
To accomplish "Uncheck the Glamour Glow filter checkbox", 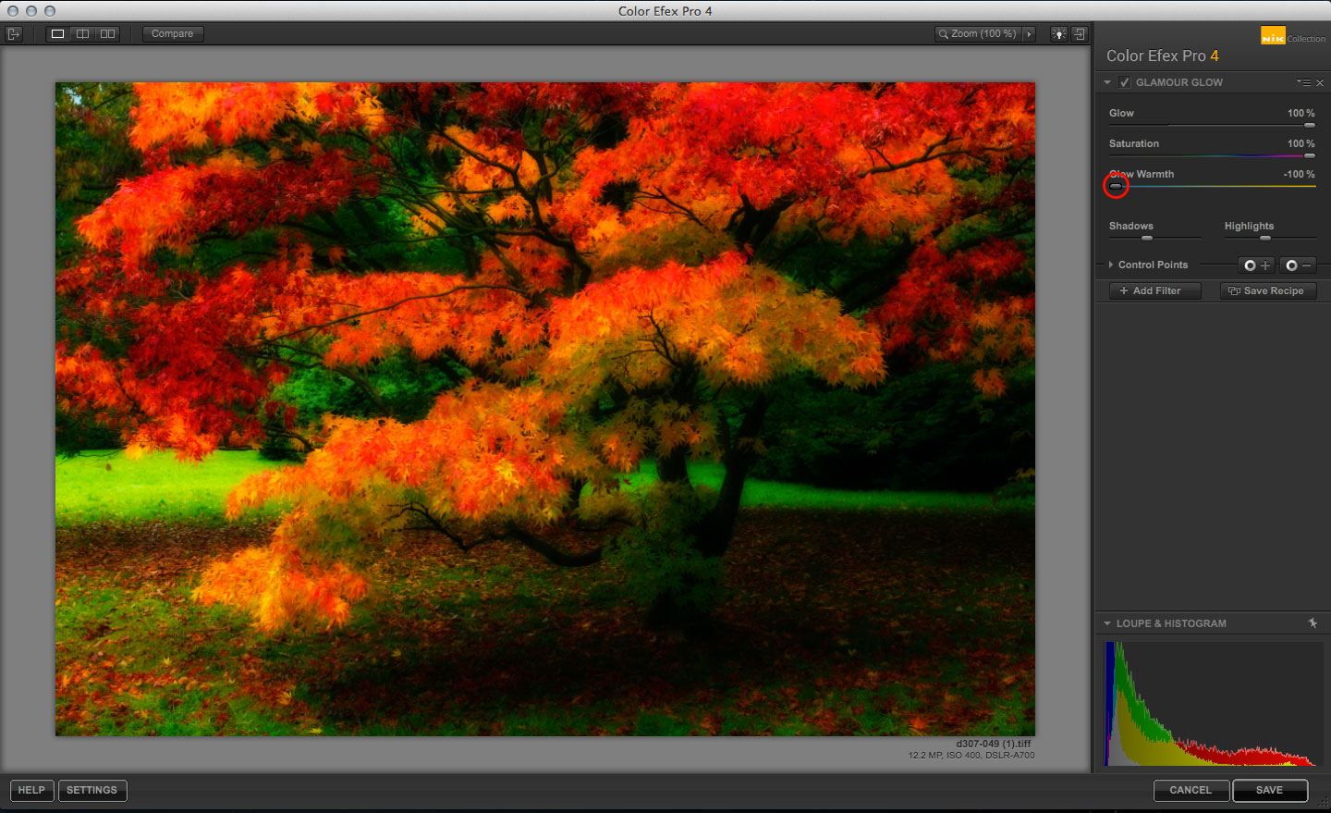I will [1124, 82].
